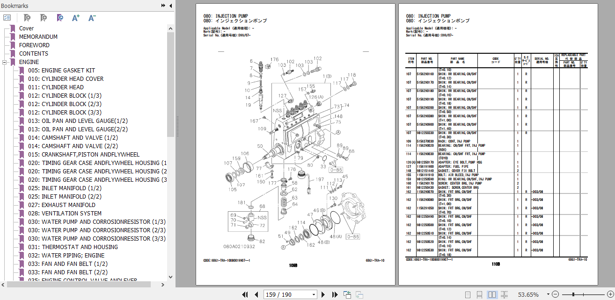615x300 pixels.
Task: Click the Bookmarks panel title
Action: (15, 6)
